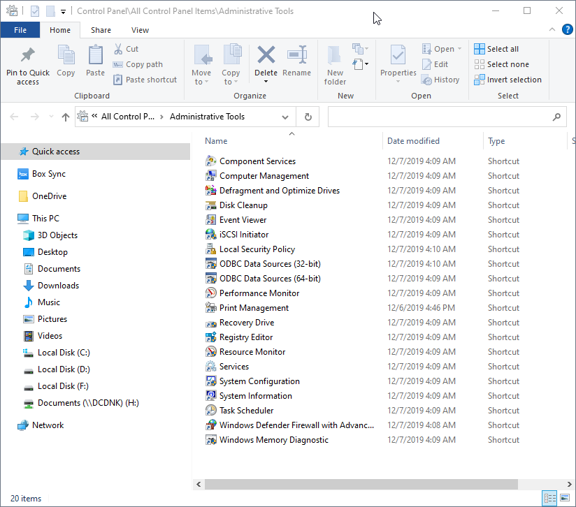Click the Copy icon in Clipboard group
The width and height of the screenshot is (576, 507).
[x=66, y=55]
